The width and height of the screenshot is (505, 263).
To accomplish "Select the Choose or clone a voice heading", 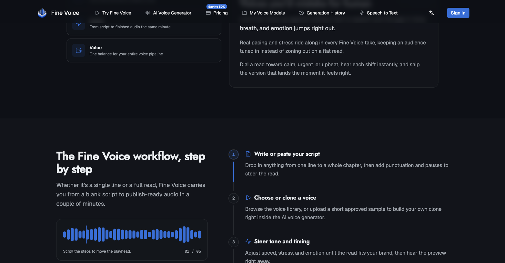I will pos(285,198).
